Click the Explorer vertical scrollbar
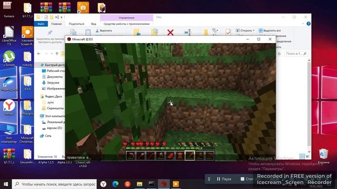Screen dimensions: 337x189 [x=309, y=106]
